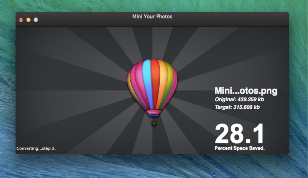The height and width of the screenshot is (178, 308).
Task: Click the balloon's small brown basket
Action: tap(154, 124)
